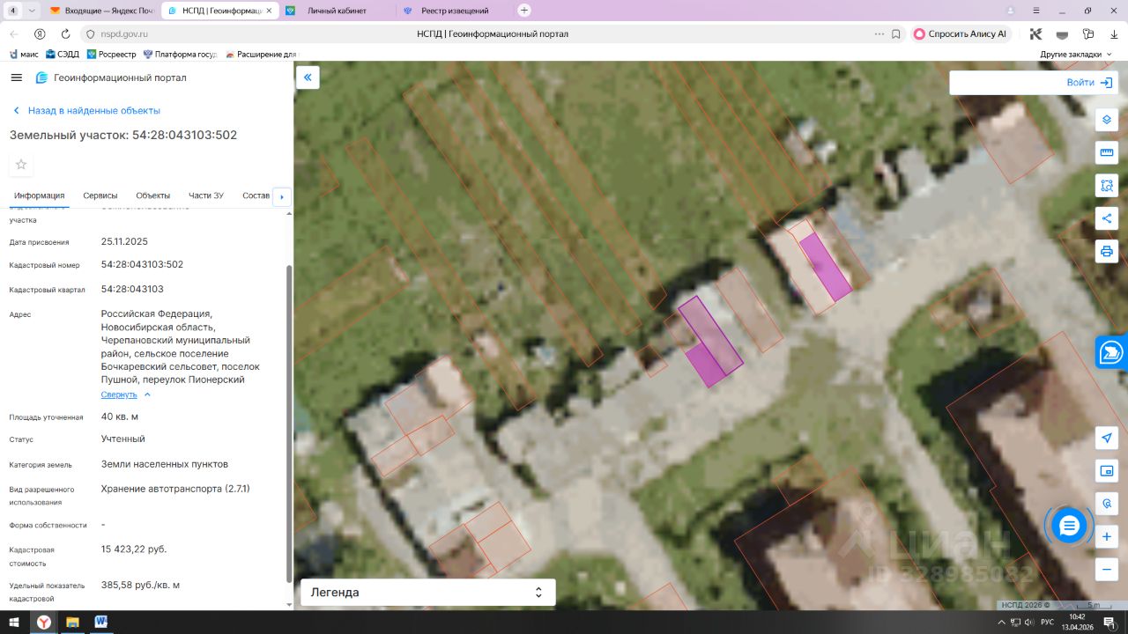Open Windows notification center

[x=1110, y=623]
